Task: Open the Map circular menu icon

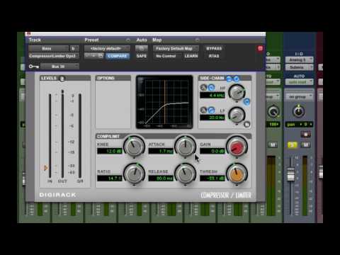Action: tap(197, 40)
